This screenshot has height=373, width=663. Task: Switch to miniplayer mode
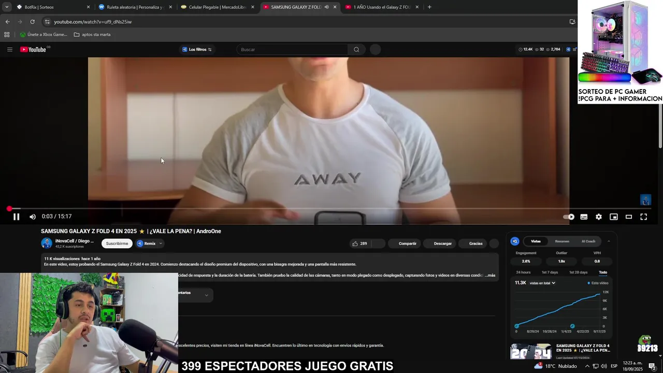614,217
